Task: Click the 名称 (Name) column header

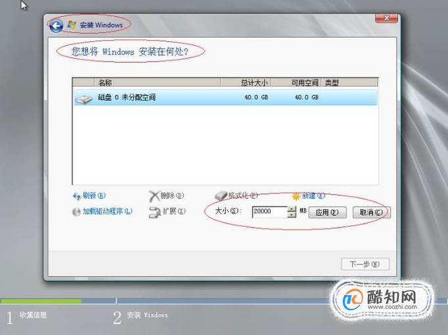Action: [158, 83]
